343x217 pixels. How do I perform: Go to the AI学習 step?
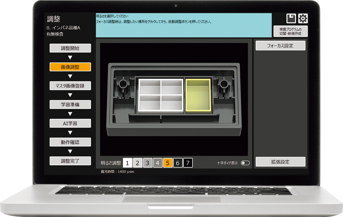(70, 123)
